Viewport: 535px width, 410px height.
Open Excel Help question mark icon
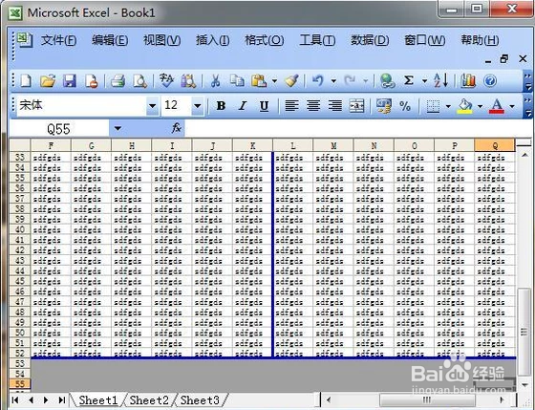(490, 81)
